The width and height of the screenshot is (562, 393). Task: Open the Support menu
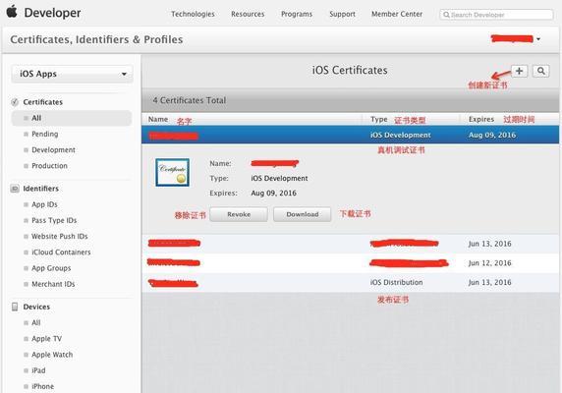click(x=342, y=14)
